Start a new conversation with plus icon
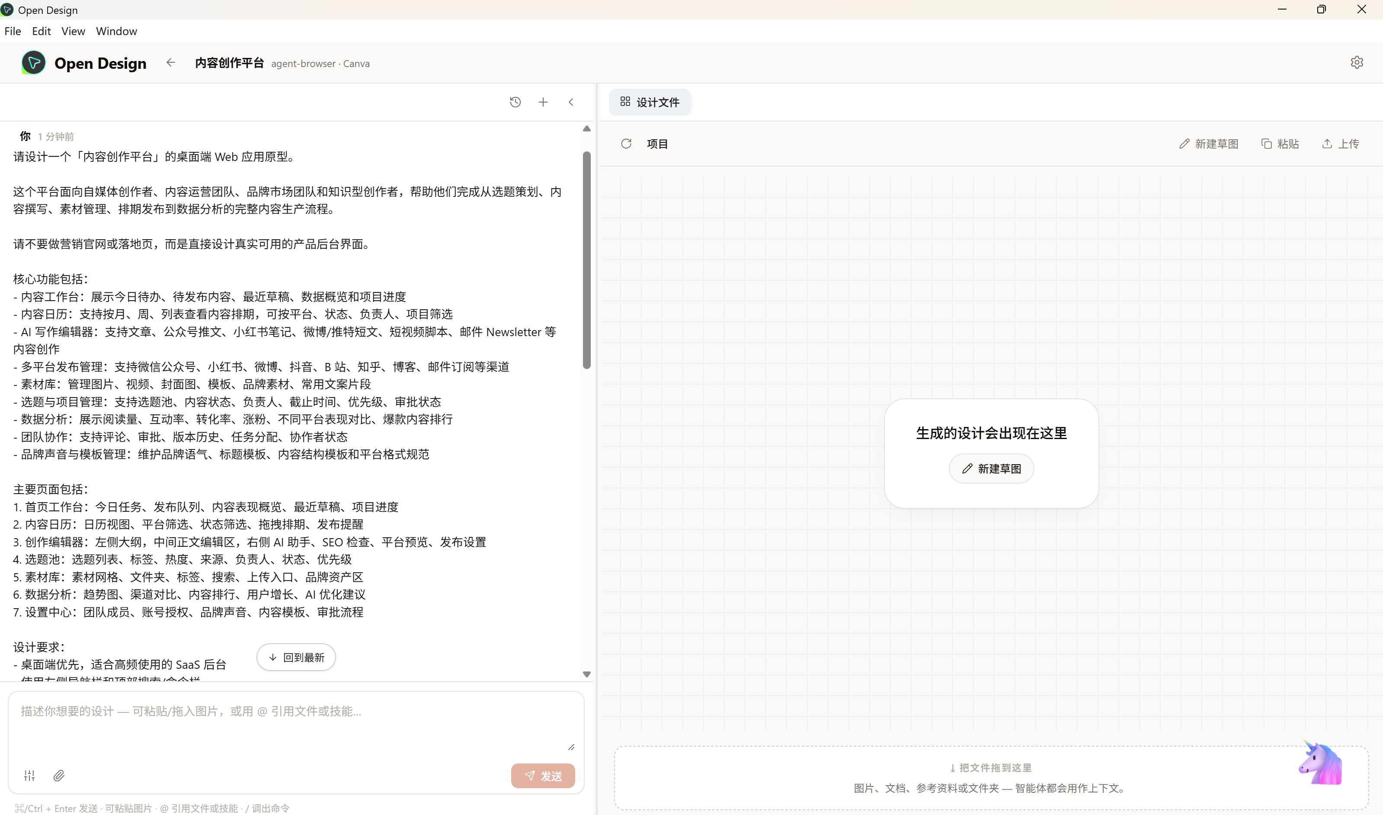 point(543,102)
